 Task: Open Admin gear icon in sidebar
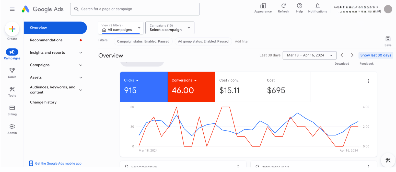12,127
